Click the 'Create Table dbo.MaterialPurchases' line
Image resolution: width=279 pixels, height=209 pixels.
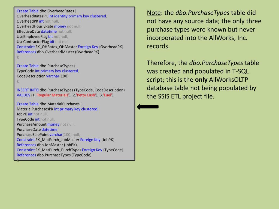(49, 104)
